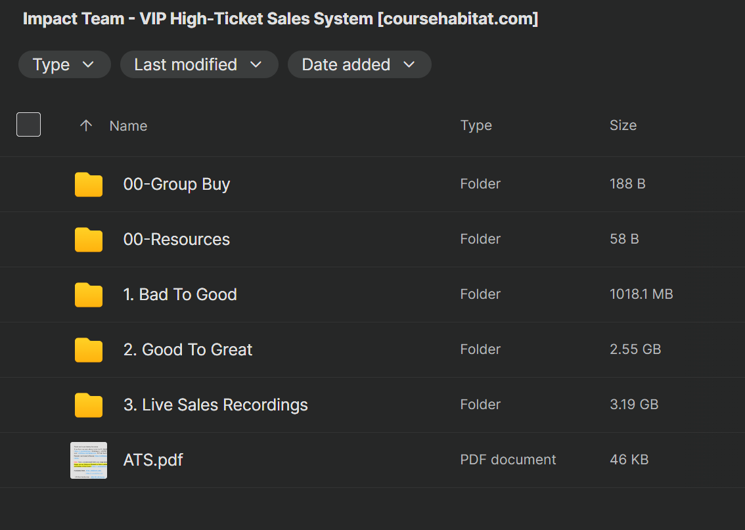Open 3. Live Sales Recordings name

pyautogui.click(x=215, y=405)
